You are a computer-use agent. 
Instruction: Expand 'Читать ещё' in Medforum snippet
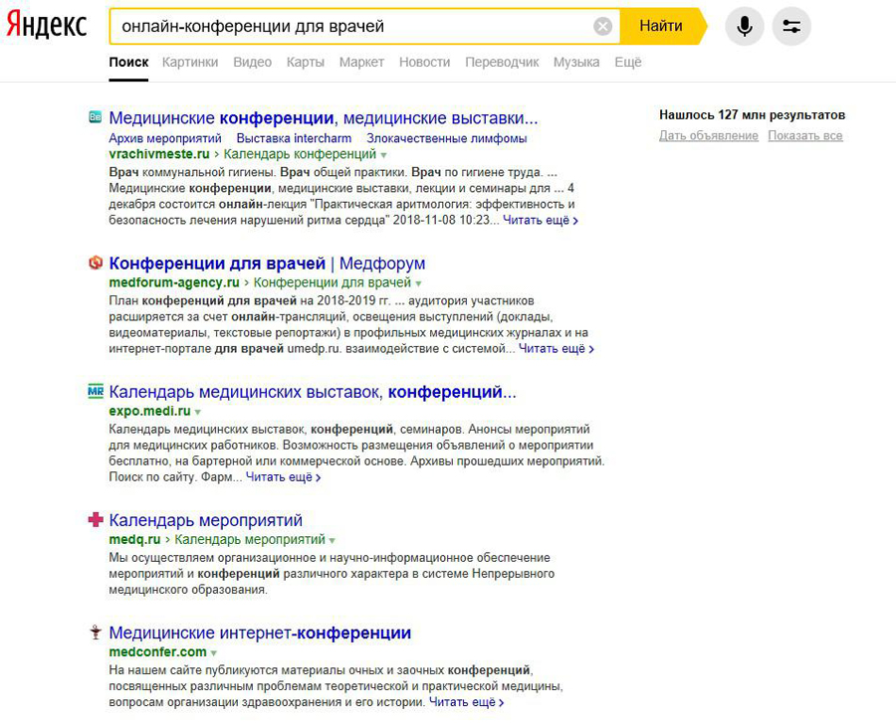pyautogui.click(x=556, y=349)
